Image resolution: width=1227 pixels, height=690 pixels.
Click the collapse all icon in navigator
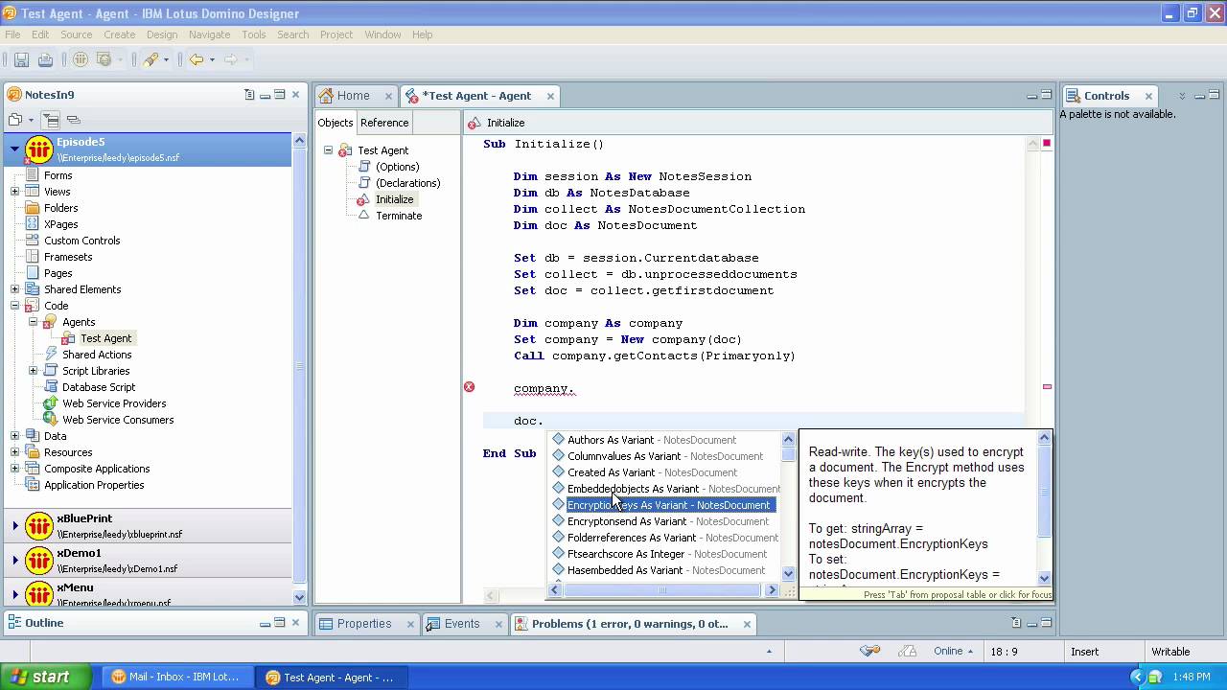coord(74,120)
